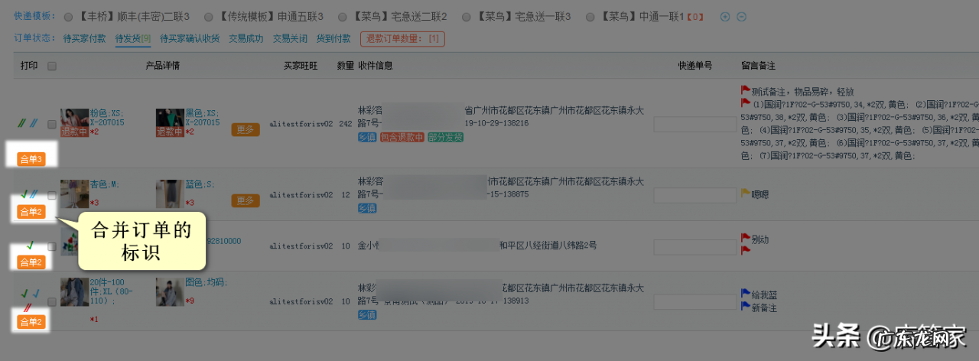Open 杏色;M product link
This screenshot has width=979, height=361.
point(104,184)
